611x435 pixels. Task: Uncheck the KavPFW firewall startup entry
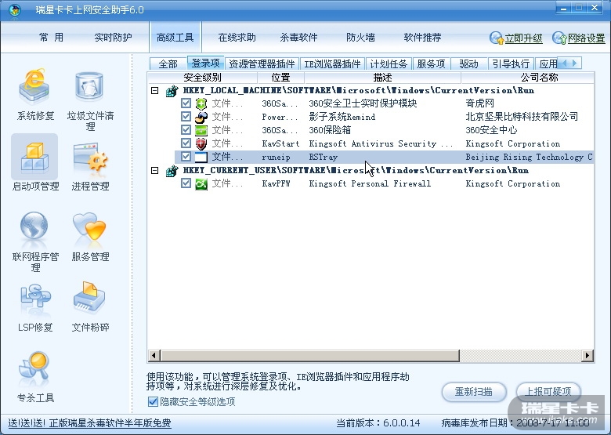(x=186, y=183)
